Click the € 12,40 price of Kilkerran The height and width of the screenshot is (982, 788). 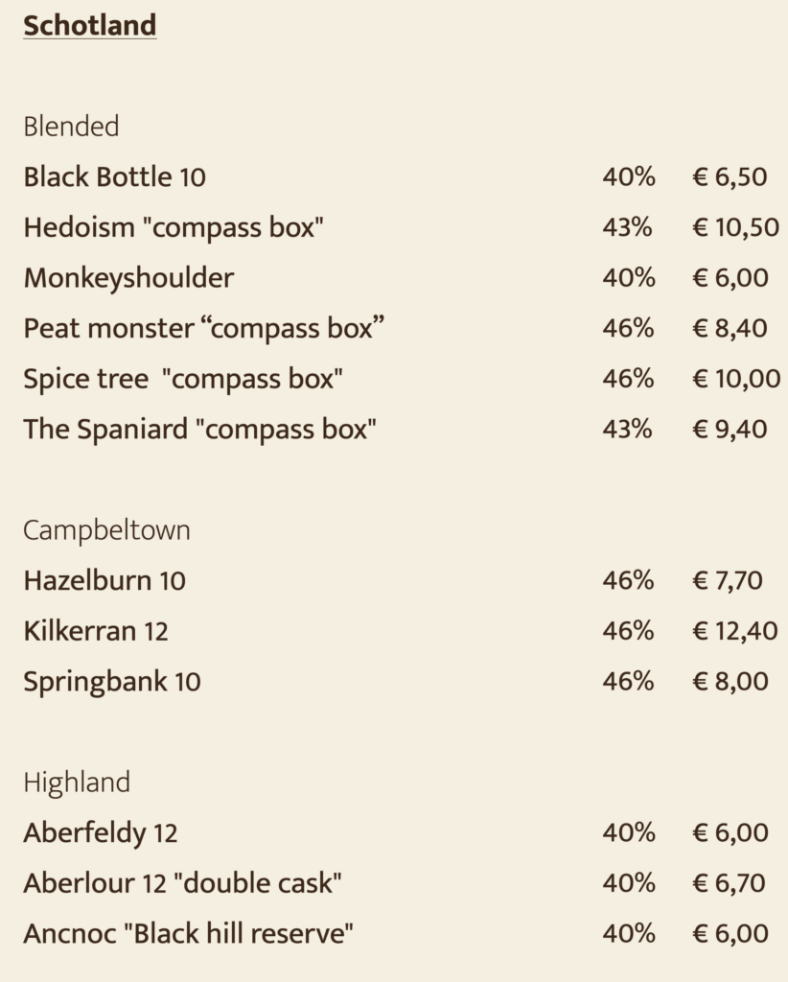pyautogui.click(x=735, y=631)
